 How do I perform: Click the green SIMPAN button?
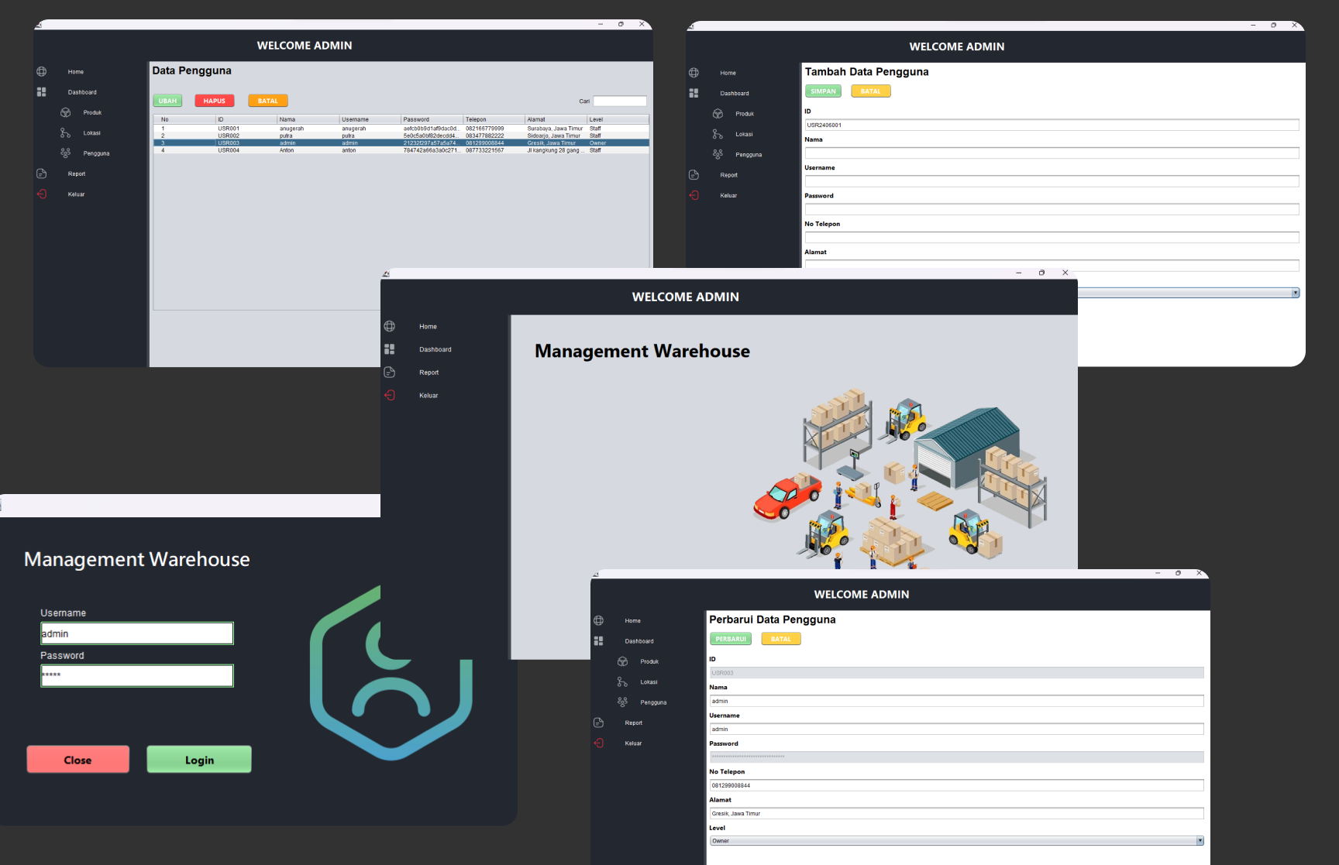point(823,91)
